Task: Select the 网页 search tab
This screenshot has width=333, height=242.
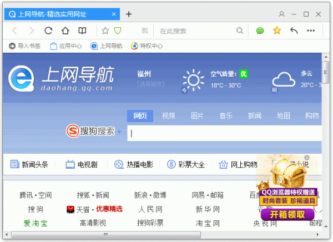Action: pos(140,116)
